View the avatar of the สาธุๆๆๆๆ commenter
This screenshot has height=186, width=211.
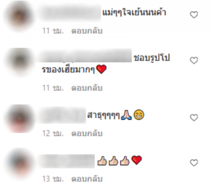click(x=20, y=119)
